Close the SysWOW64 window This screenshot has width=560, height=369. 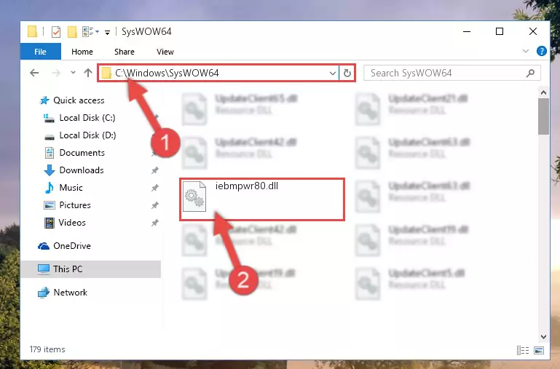point(533,31)
